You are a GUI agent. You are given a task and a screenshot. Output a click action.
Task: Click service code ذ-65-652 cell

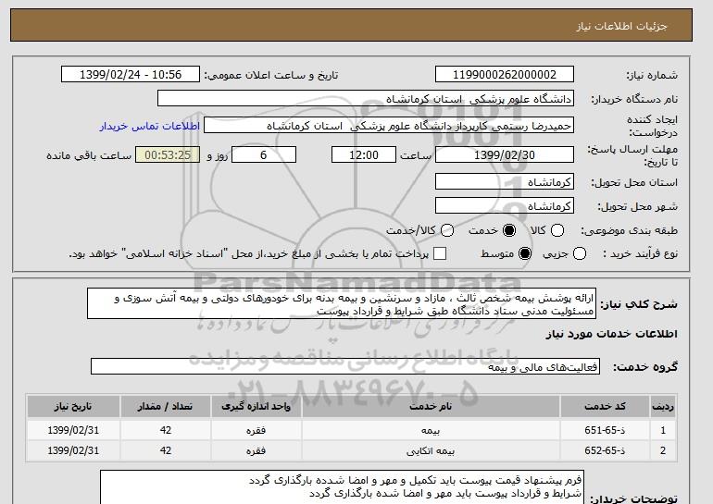click(605, 450)
